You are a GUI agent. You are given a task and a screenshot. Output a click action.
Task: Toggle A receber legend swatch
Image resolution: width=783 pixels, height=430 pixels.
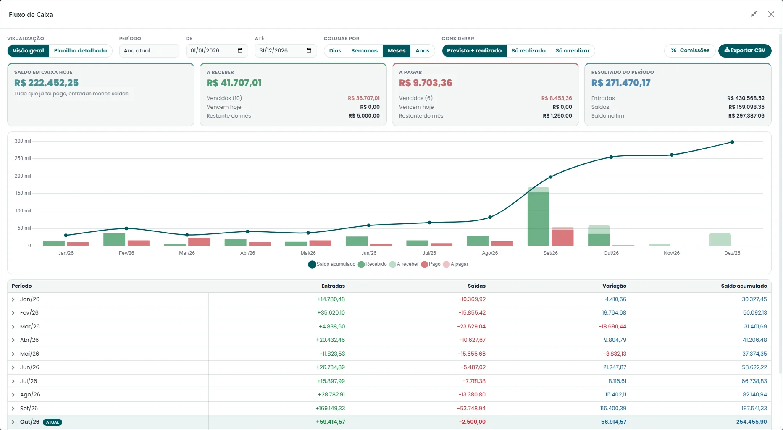[393, 265]
